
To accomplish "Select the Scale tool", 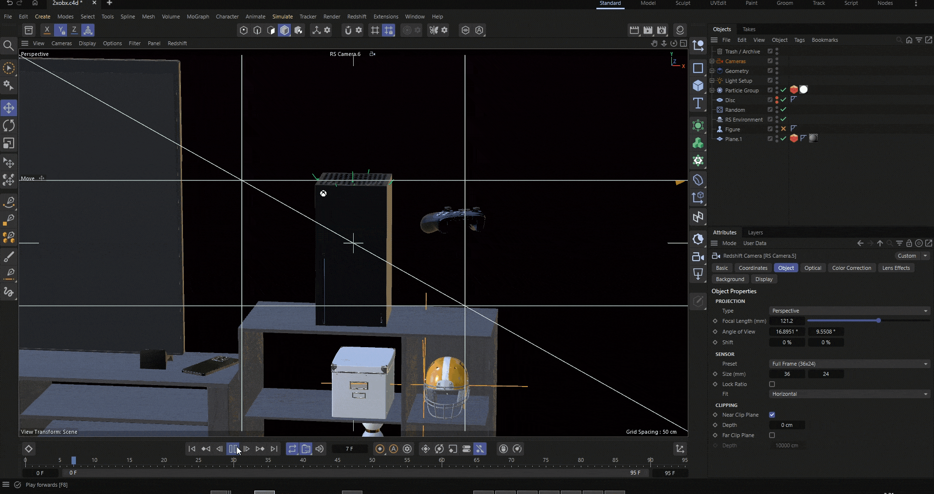I will pyautogui.click(x=9, y=143).
